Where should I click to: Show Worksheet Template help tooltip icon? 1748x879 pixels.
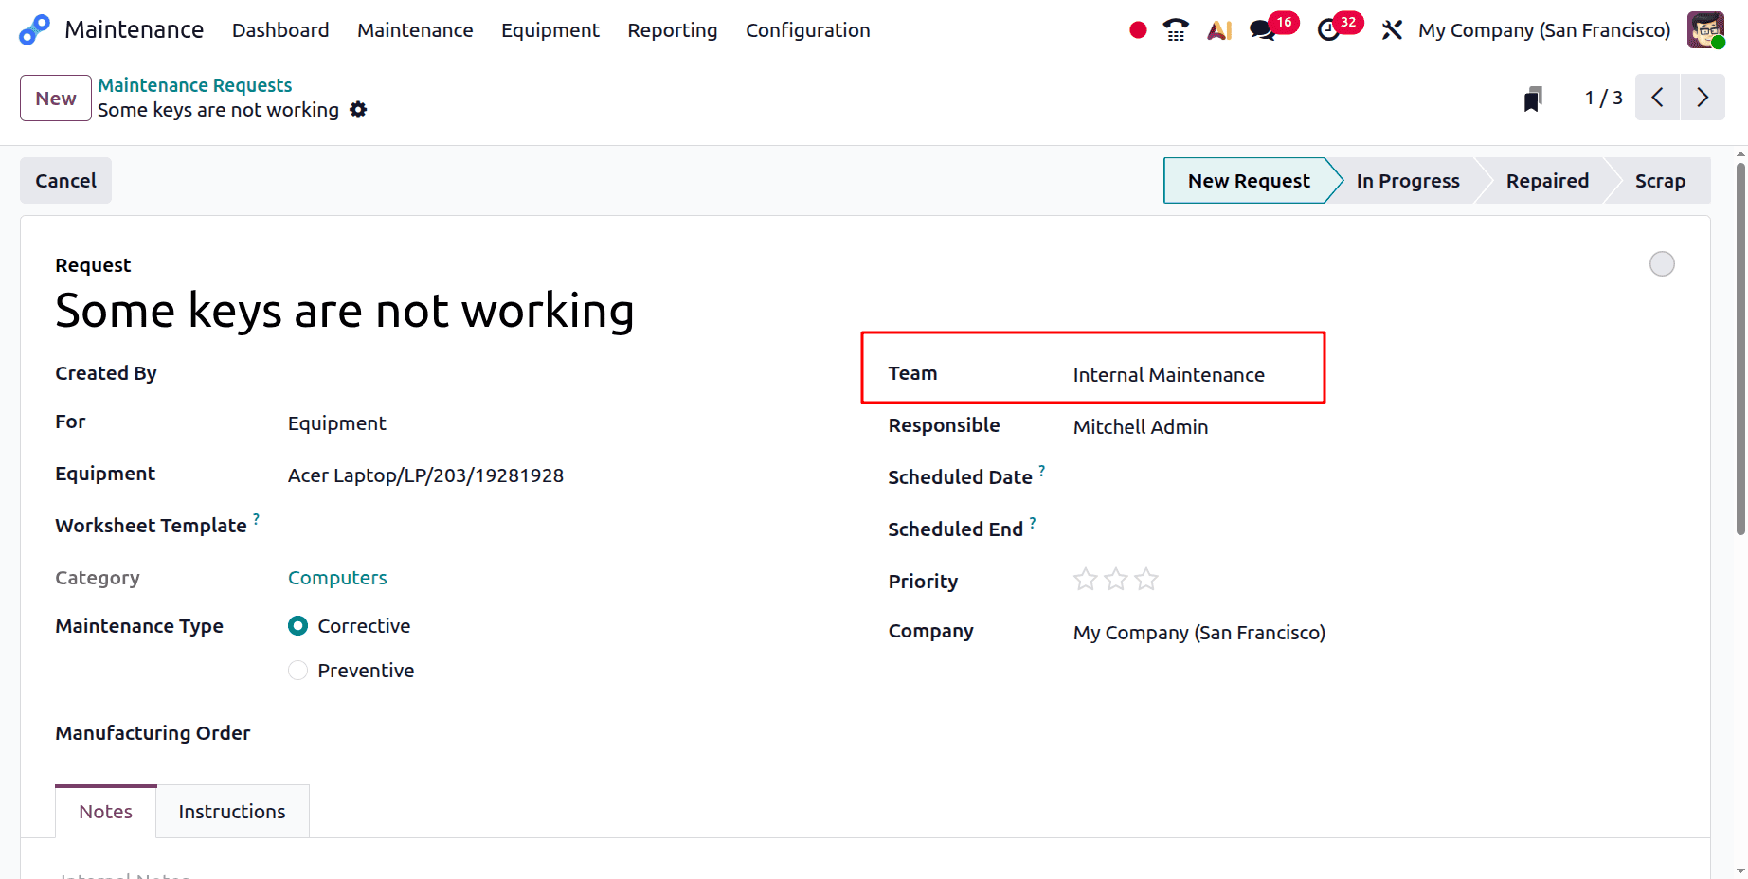256,519
